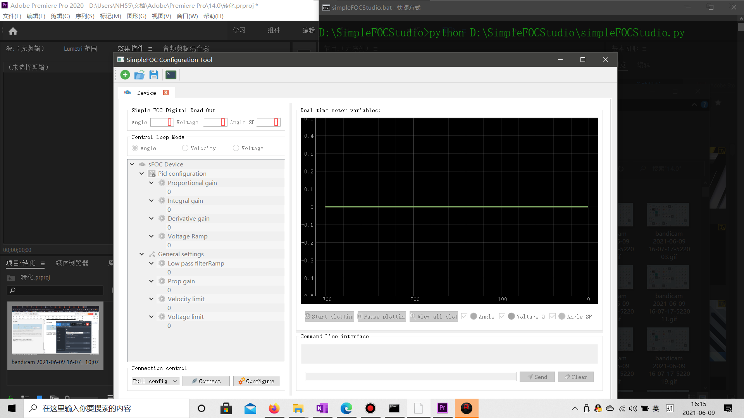Switch to the Device tab
The image size is (744, 418).
146,93
